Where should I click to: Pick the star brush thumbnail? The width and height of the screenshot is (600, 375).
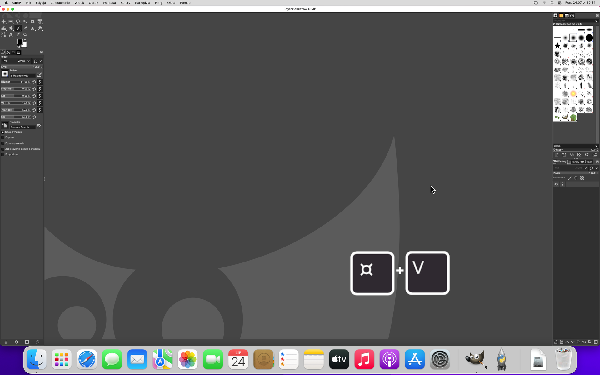point(557,46)
